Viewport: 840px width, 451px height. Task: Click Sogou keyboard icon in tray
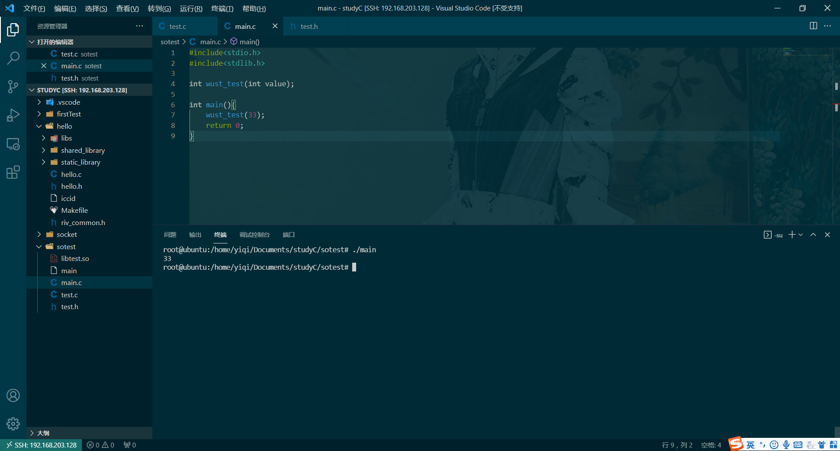(x=798, y=445)
